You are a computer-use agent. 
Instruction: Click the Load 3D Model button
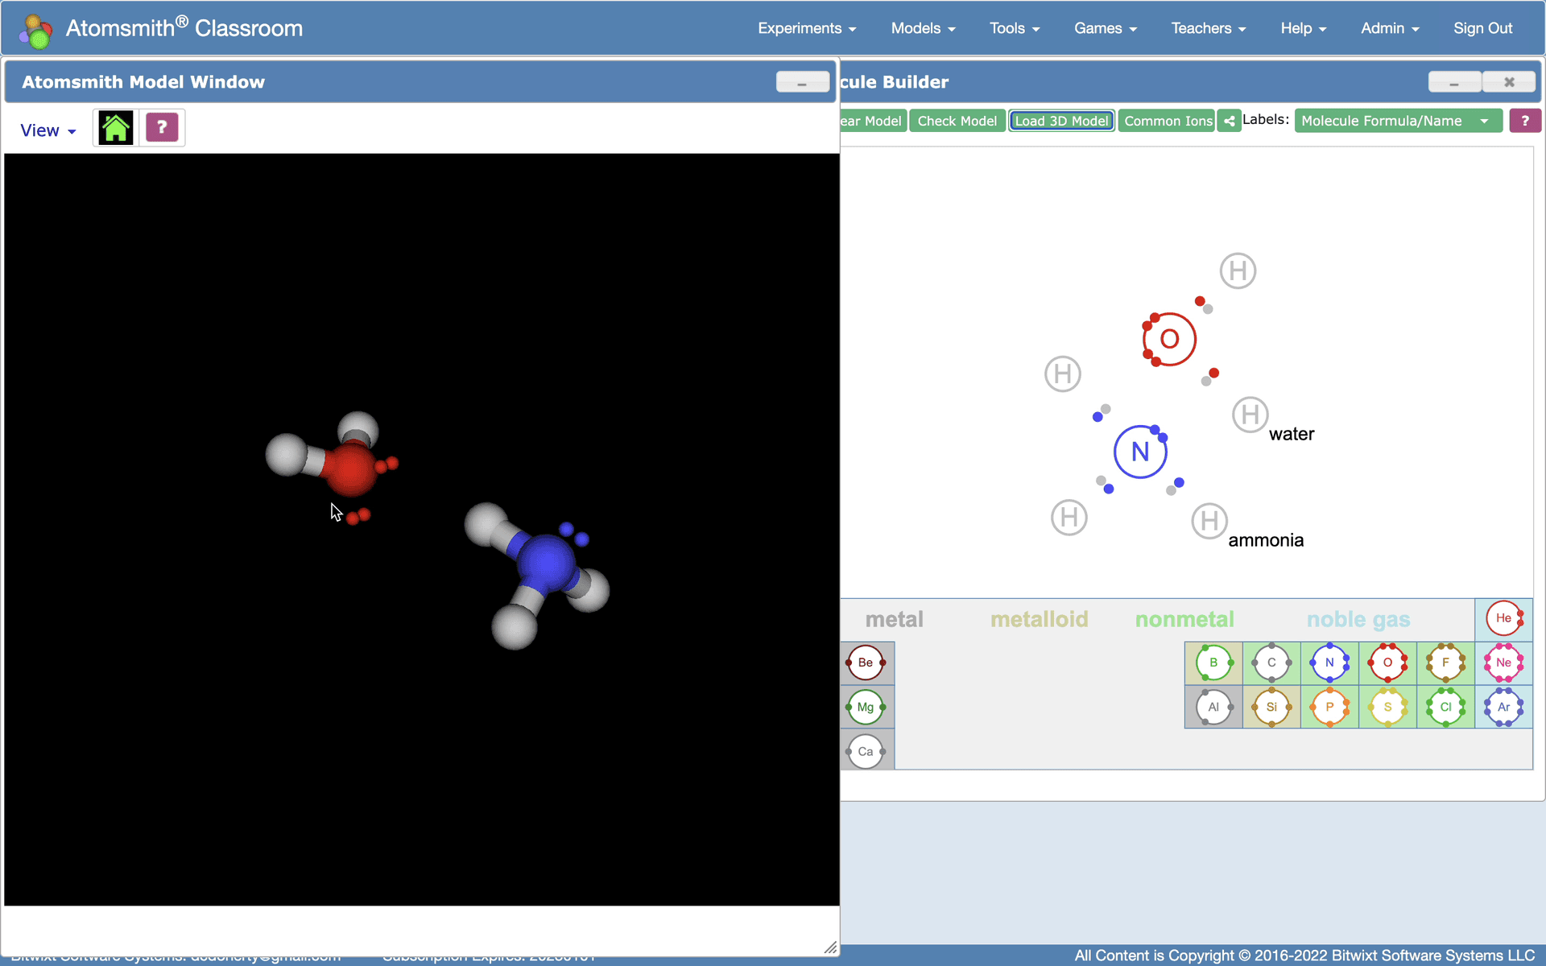[x=1061, y=121]
